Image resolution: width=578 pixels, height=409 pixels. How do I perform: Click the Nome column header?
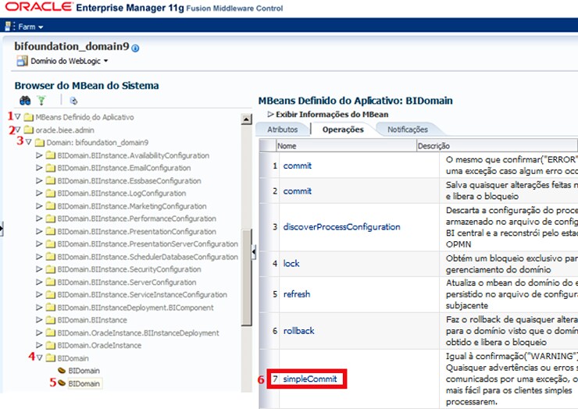347,145
